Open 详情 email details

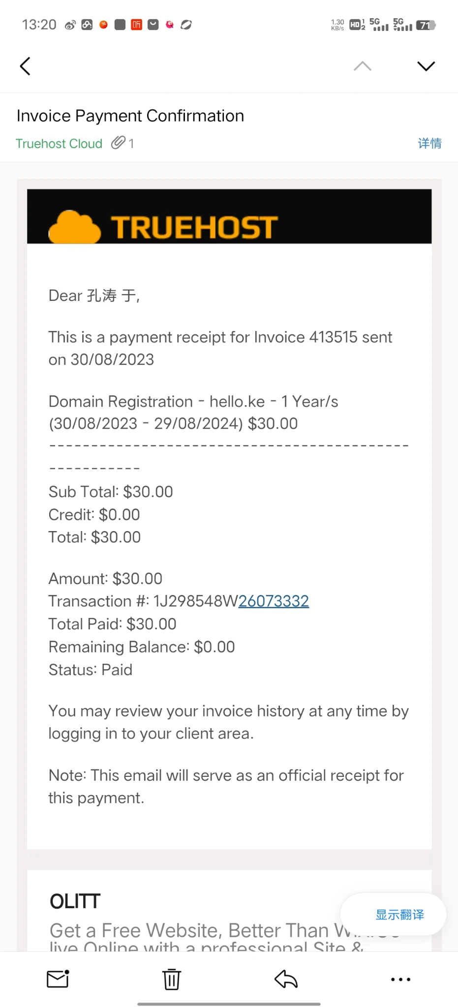(429, 143)
